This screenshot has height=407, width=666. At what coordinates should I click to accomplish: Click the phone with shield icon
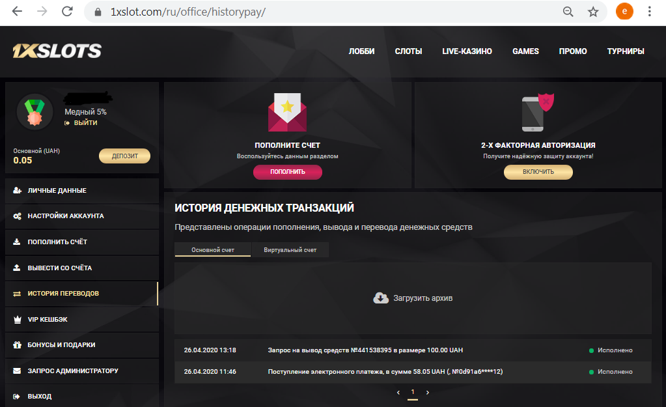pos(538,112)
